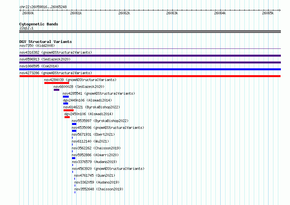The width and height of the screenshot is (290, 205).
Task: Open variant nsv3552648 (Chaisson2019) label
Action: click(x=99, y=189)
